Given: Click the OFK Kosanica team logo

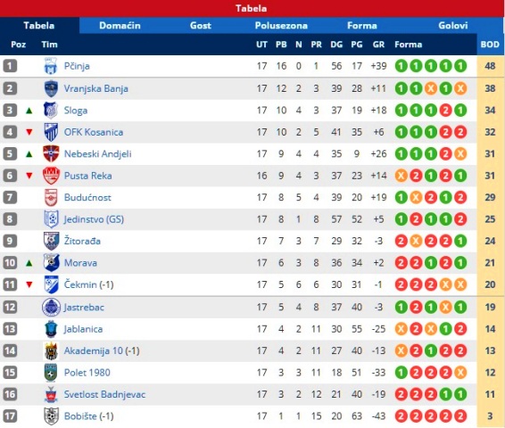Looking at the screenshot, I should [51, 132].
